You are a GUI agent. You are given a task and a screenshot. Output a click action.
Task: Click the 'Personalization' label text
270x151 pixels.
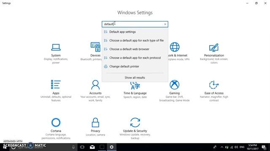pos(214,55)
